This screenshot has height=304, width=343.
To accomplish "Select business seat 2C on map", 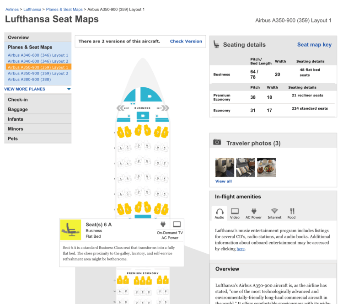I will tap(128, 148).
